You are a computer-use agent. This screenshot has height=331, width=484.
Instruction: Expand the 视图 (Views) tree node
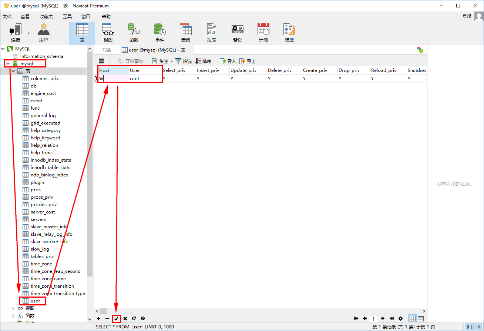(13, 308)
